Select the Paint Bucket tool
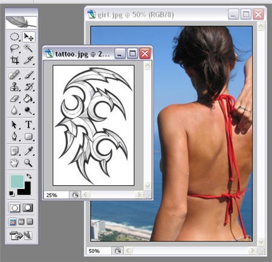Screen dimensions: 272x262 [x=28, y=99]
